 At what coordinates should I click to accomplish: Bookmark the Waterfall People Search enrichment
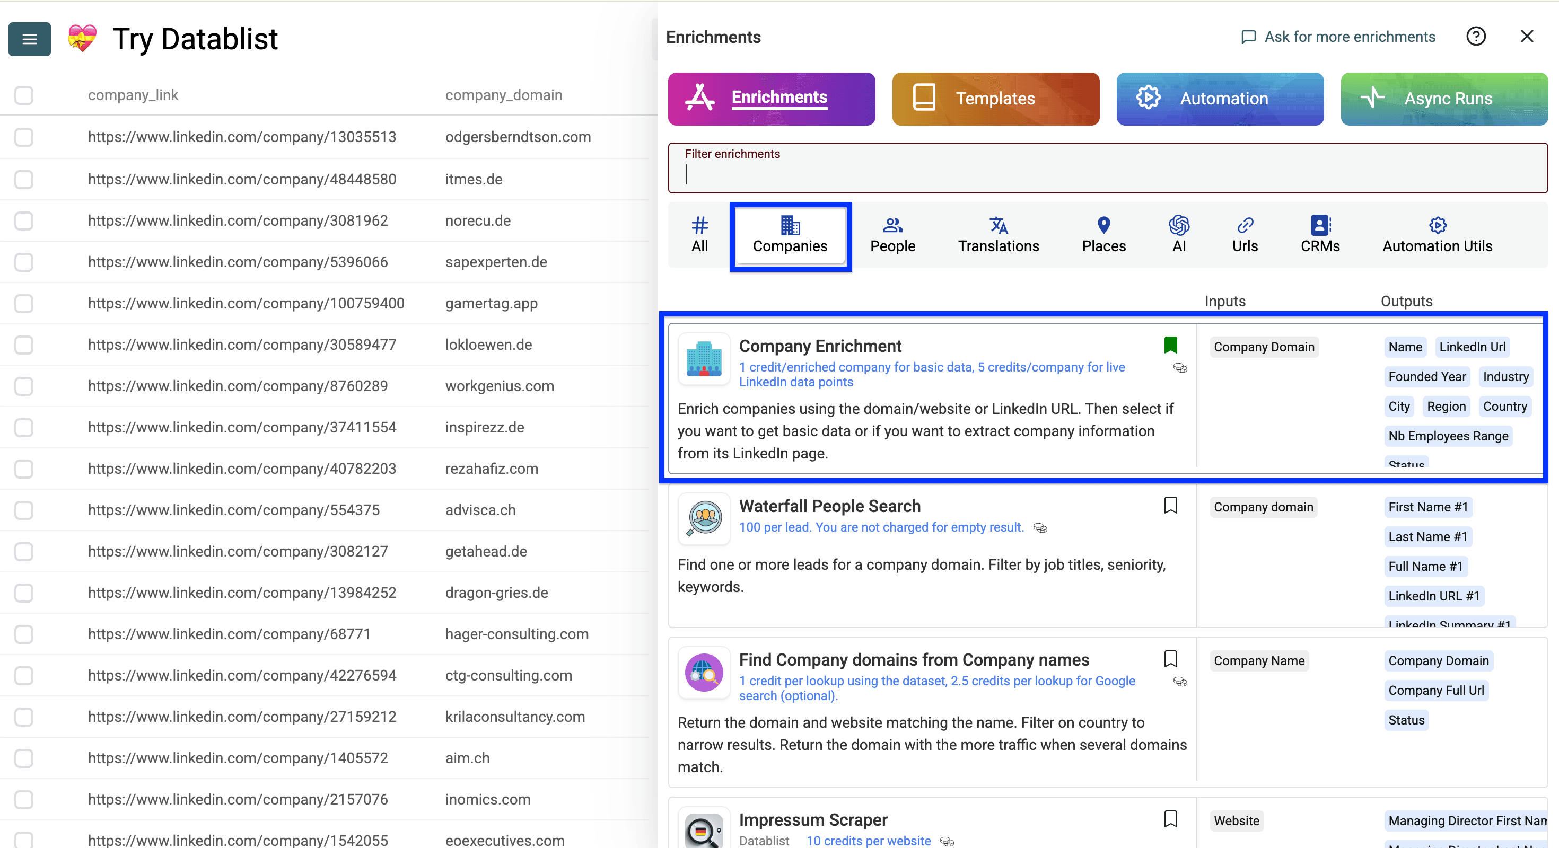coord(1170,505)
